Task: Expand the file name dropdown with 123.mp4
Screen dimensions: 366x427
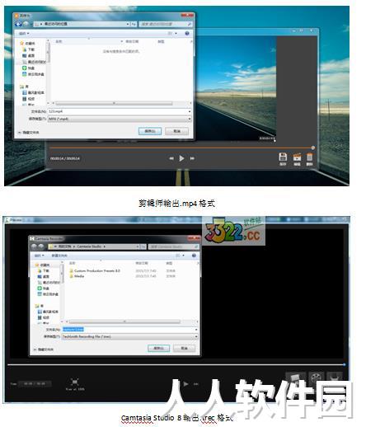Action: (x=190, y=111)
